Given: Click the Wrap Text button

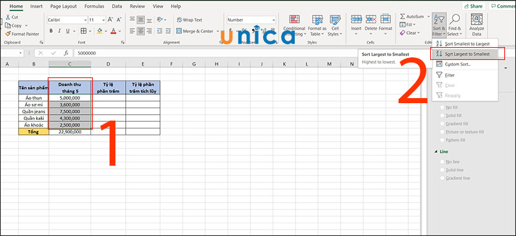Looking at the screenshot, I should 189,20.
